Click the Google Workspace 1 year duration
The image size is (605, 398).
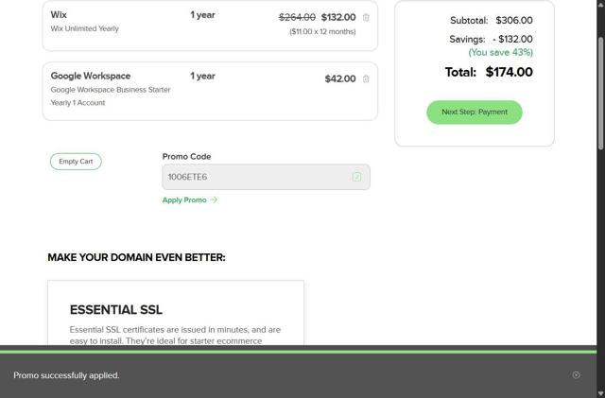pos(202,76)
